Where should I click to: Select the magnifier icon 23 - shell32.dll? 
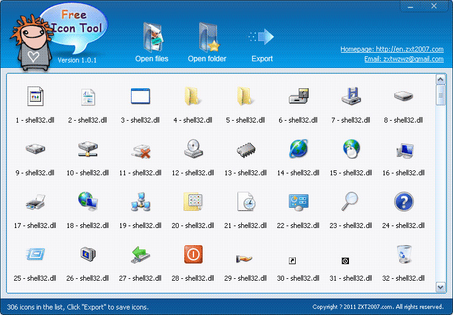point(351,210)
